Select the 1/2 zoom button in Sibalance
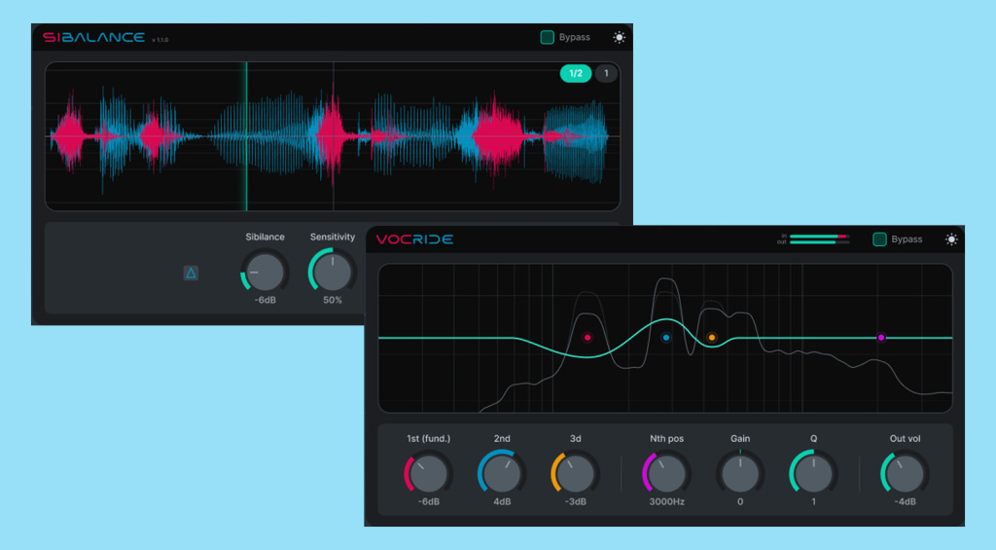The width and height of the screenshot is (996, 550). pyautogui.click(x=576, y=73)
